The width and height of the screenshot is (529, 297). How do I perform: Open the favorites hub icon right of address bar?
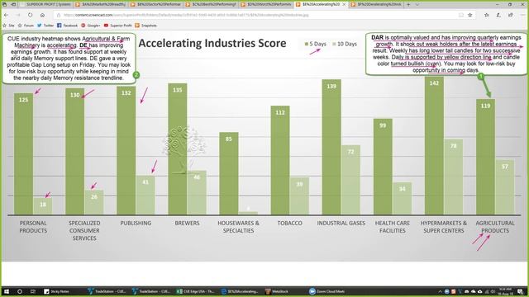point(487,15)
